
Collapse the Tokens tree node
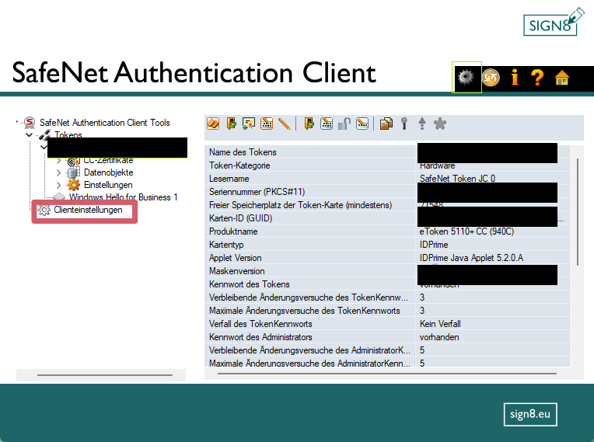pyautogui.click(x=30, y=134)
